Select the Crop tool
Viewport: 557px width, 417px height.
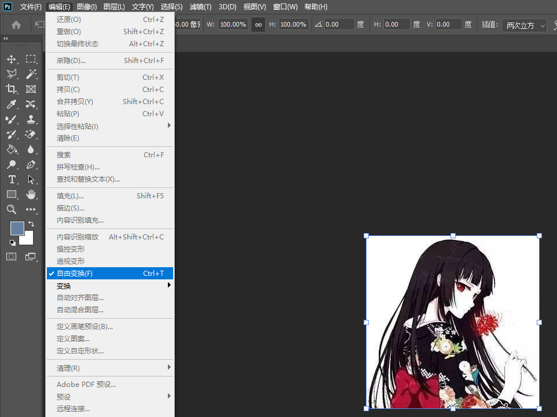(12, 89)
